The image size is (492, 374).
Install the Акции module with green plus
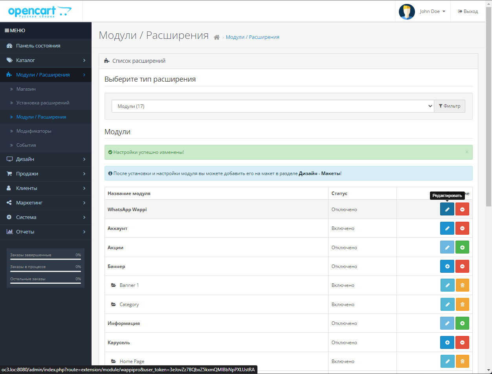pyautogui.click(x=462, y=247)
